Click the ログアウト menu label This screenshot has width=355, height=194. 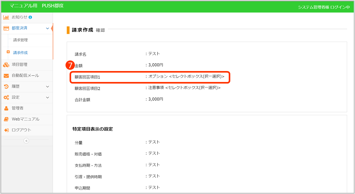pyautogui.click(x=21, y=130)
